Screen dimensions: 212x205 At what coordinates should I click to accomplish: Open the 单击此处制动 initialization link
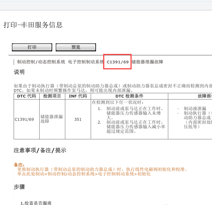pyautogui.click(x=84, y=174)
